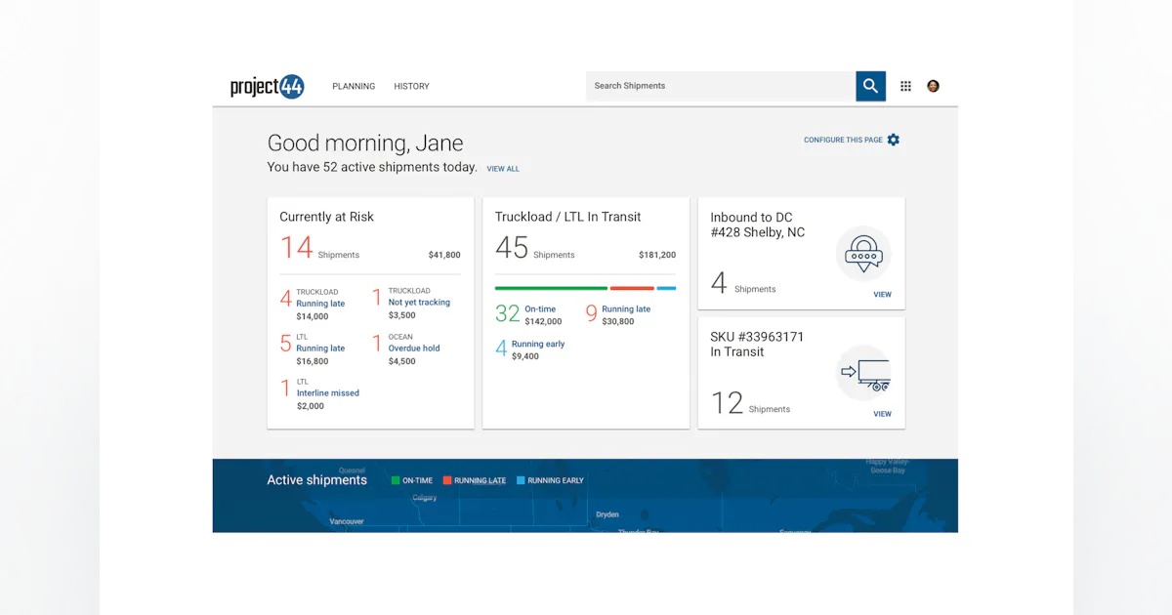Open the apps grid icon
The image size is (1172, 615).
coord(905,86)
